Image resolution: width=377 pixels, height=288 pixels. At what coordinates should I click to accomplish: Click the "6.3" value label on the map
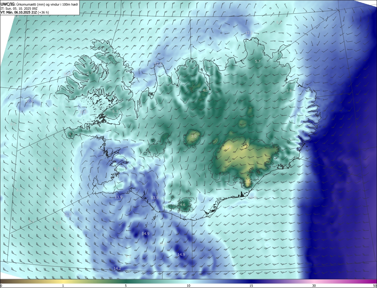115,111
